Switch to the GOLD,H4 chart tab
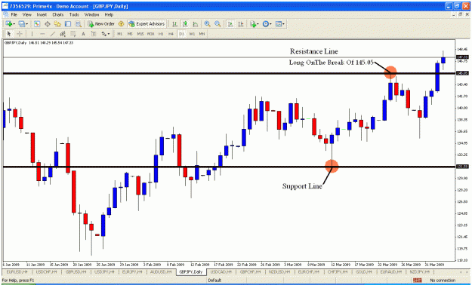 [x=364, y=271]
